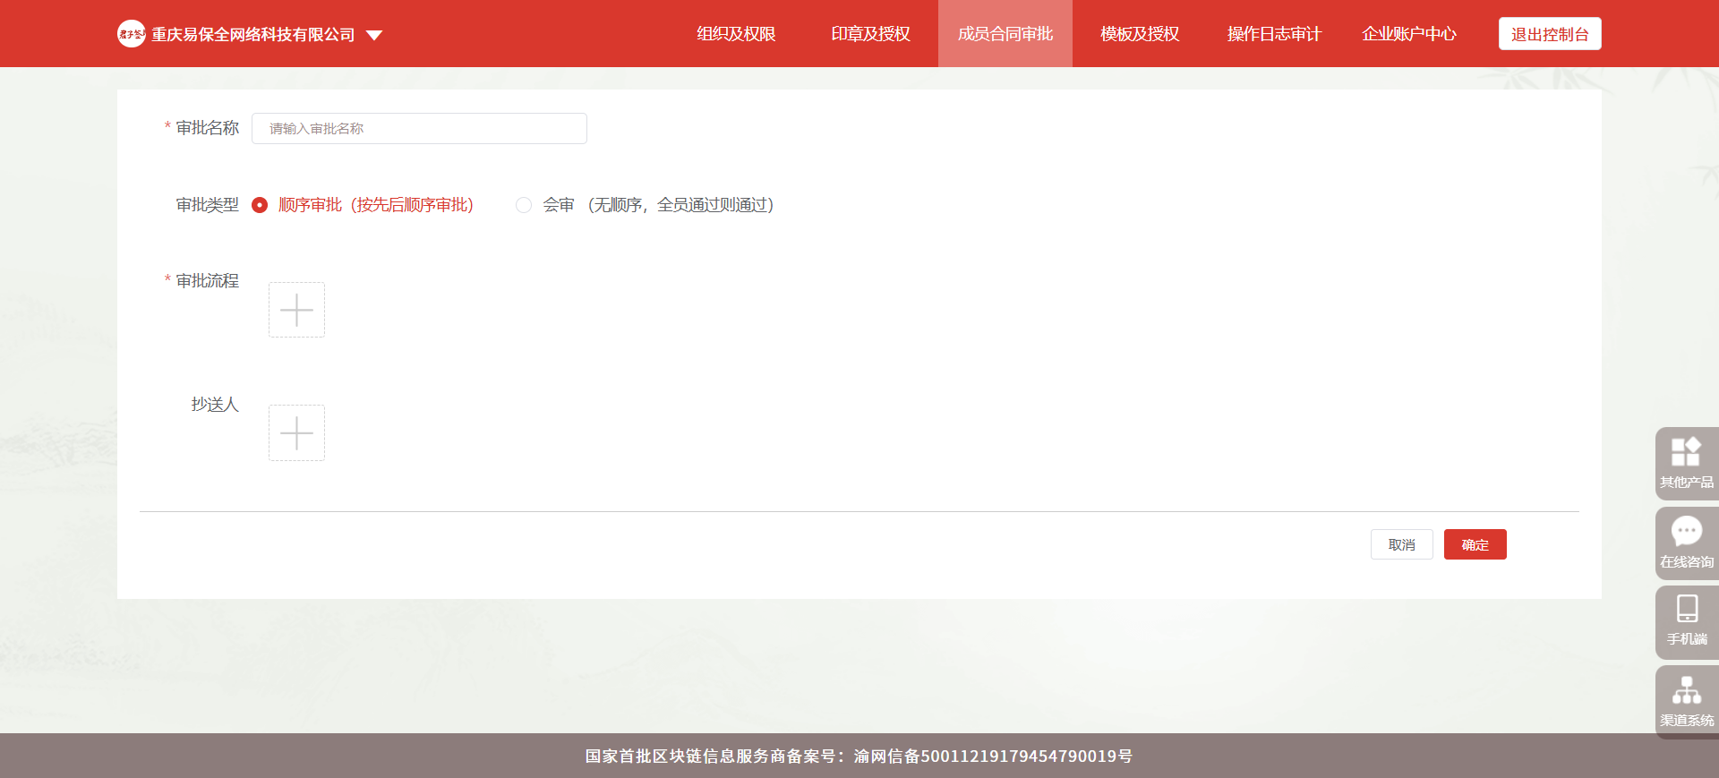Open the 手机端 sidebar icon

(1686, 620)
